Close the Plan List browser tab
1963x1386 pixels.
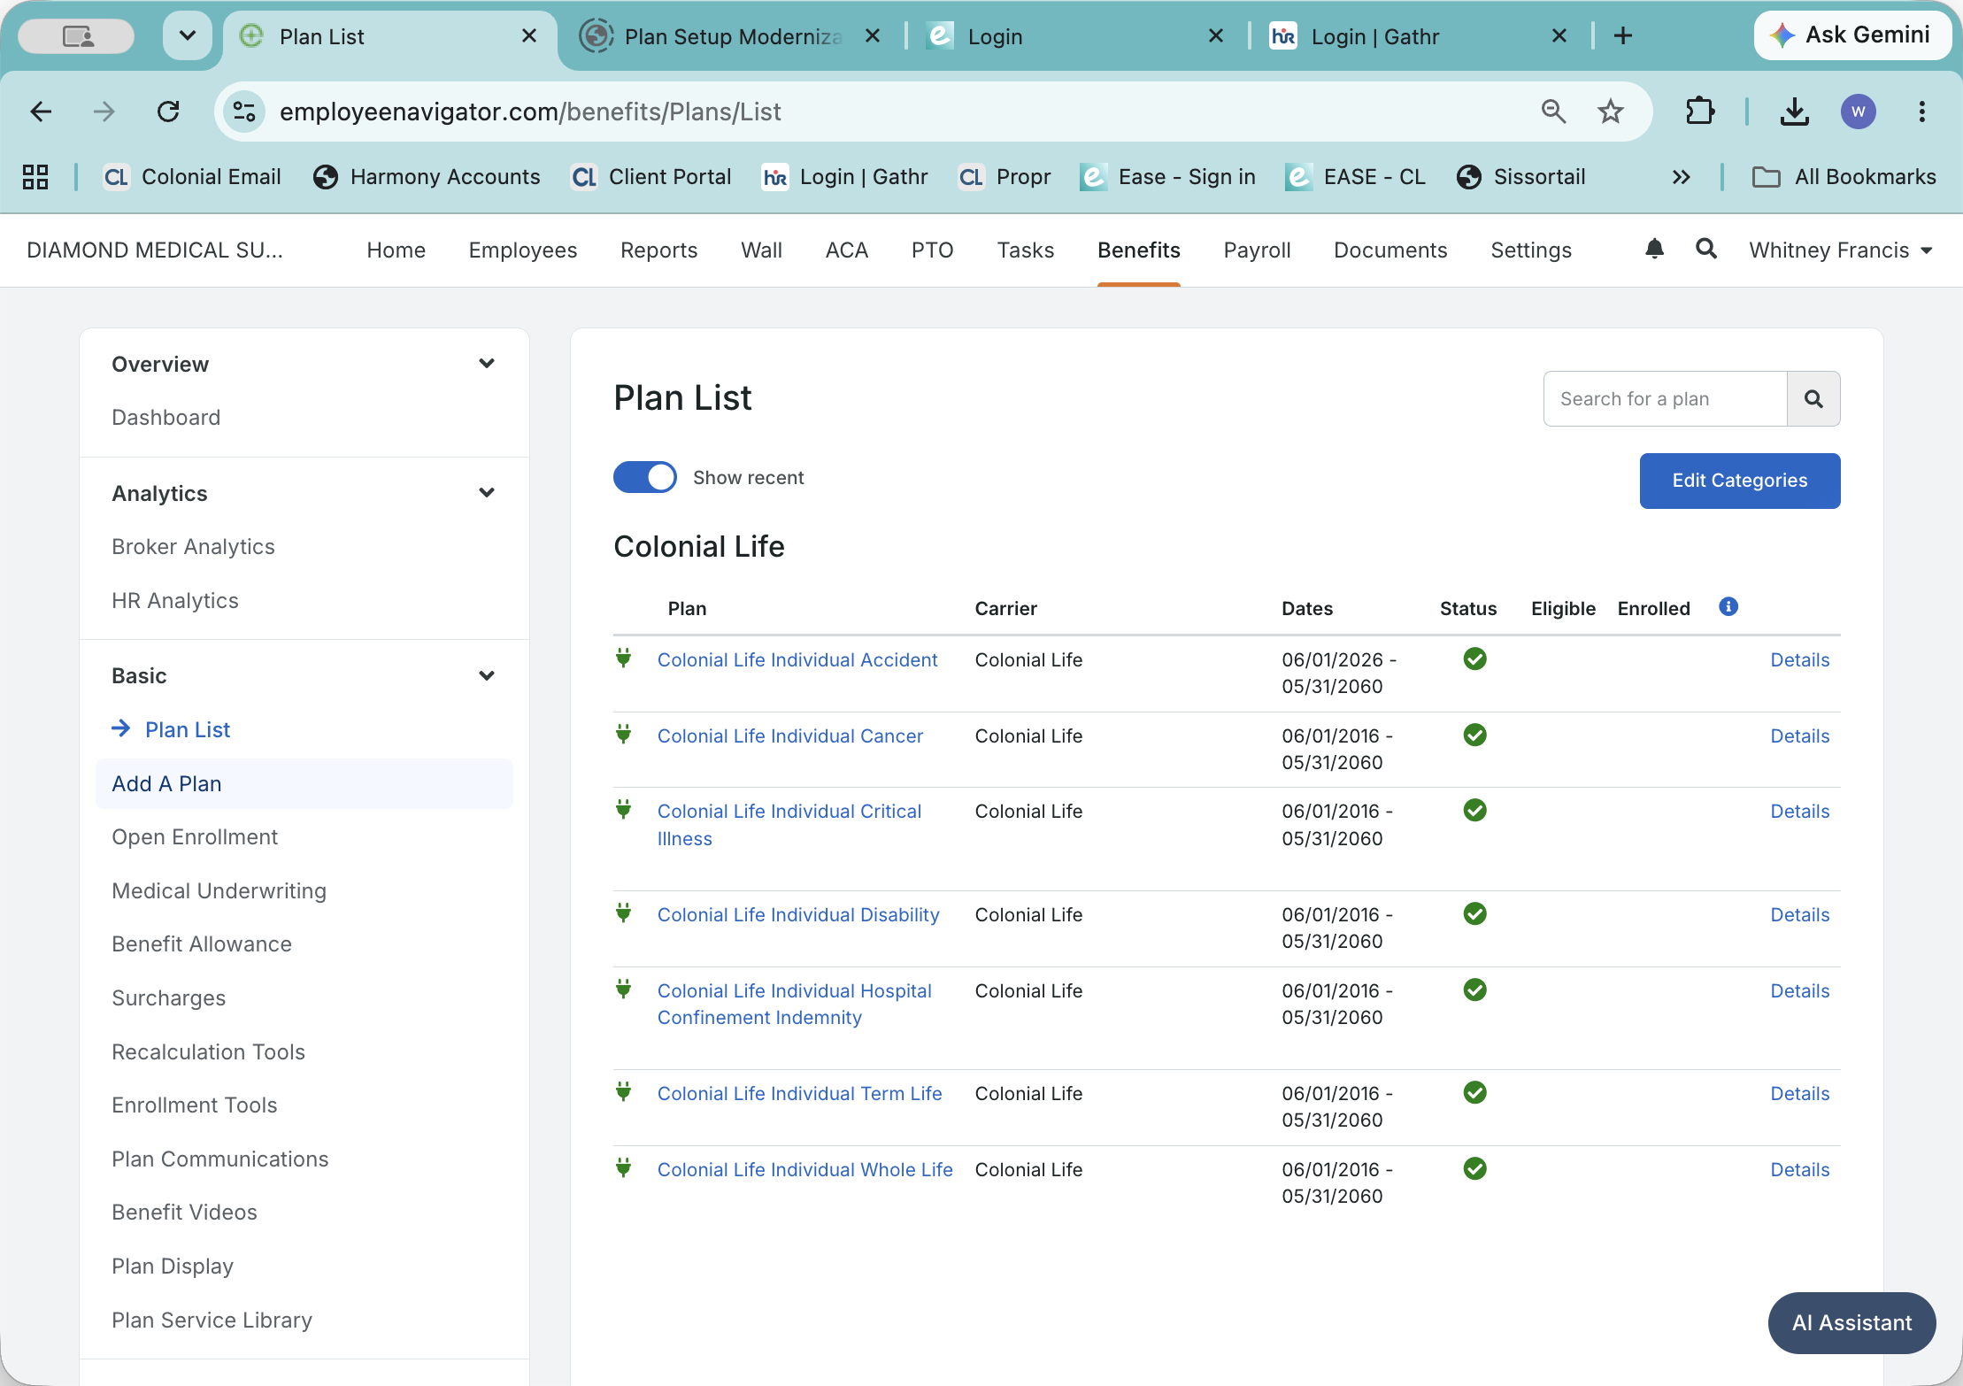[529, 36]
